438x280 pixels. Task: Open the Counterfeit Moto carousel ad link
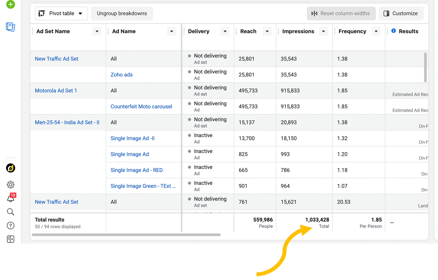[141, 106]
